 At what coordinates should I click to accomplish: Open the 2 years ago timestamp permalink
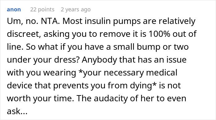coord(76,10)
